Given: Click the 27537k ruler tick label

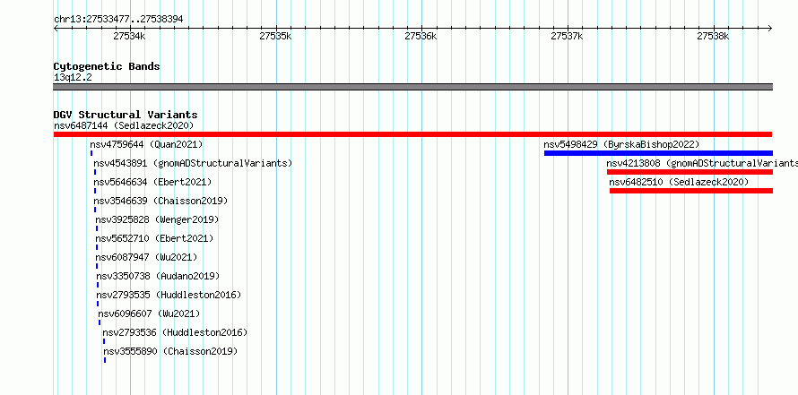Looking at the screenshot, I should (567, 36).
